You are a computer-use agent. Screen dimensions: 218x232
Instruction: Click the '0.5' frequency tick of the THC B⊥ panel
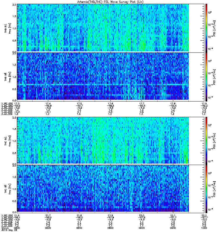click(14, 153)
